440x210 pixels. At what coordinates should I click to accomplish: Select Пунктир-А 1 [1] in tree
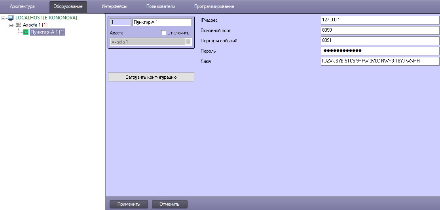47,32
